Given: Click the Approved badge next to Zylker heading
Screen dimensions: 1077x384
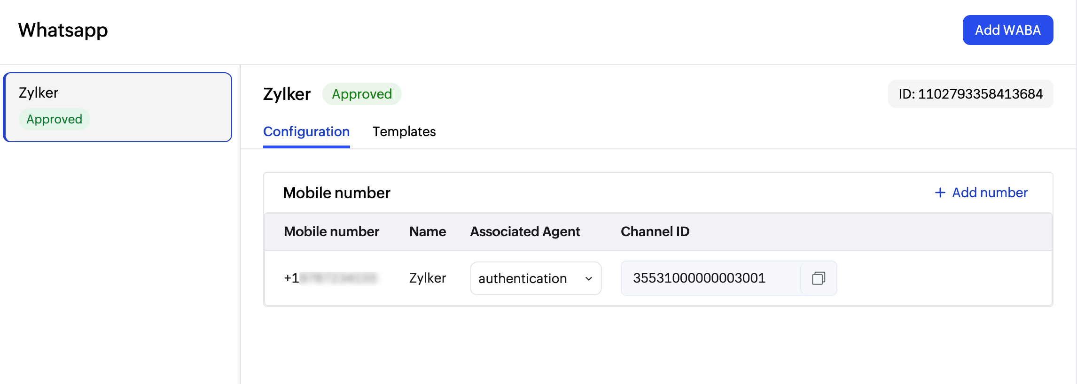Looking at the screenshot, I should pos(362,94).
